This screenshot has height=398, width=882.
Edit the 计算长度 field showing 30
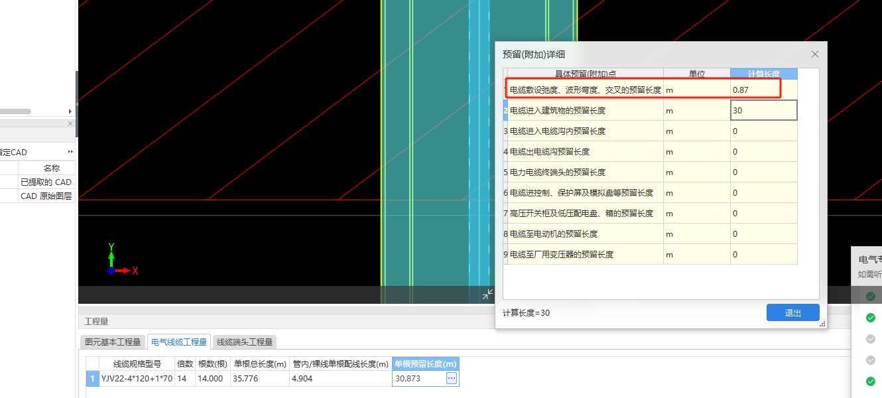click(763, 110)
